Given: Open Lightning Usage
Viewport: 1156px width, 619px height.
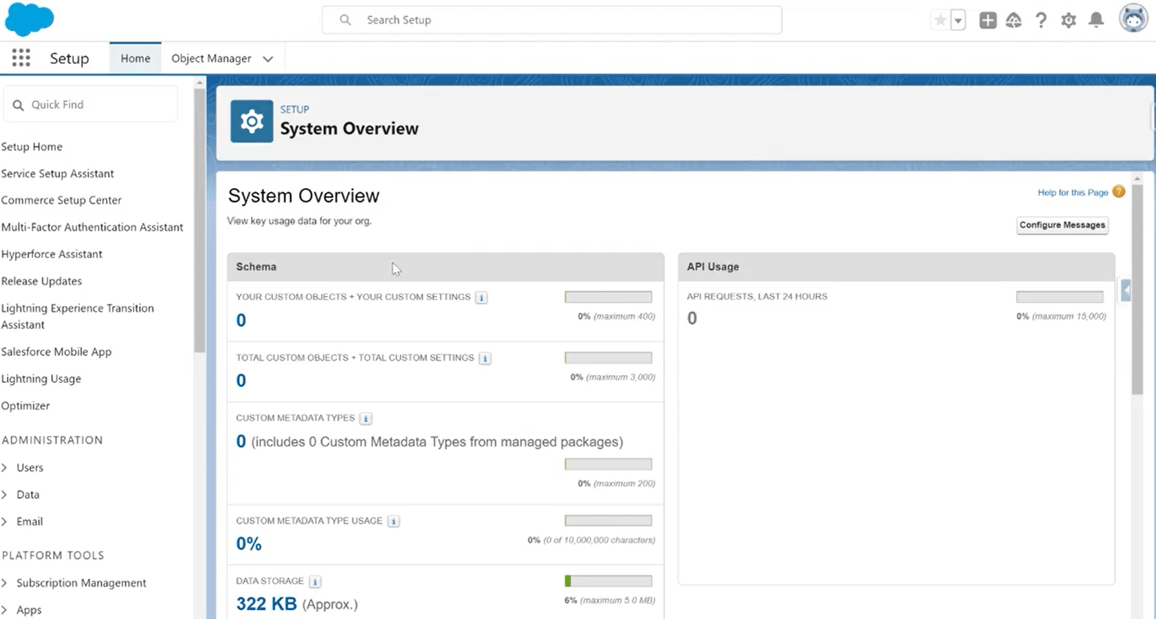Looking at the screenshot, I should [41, 379].
